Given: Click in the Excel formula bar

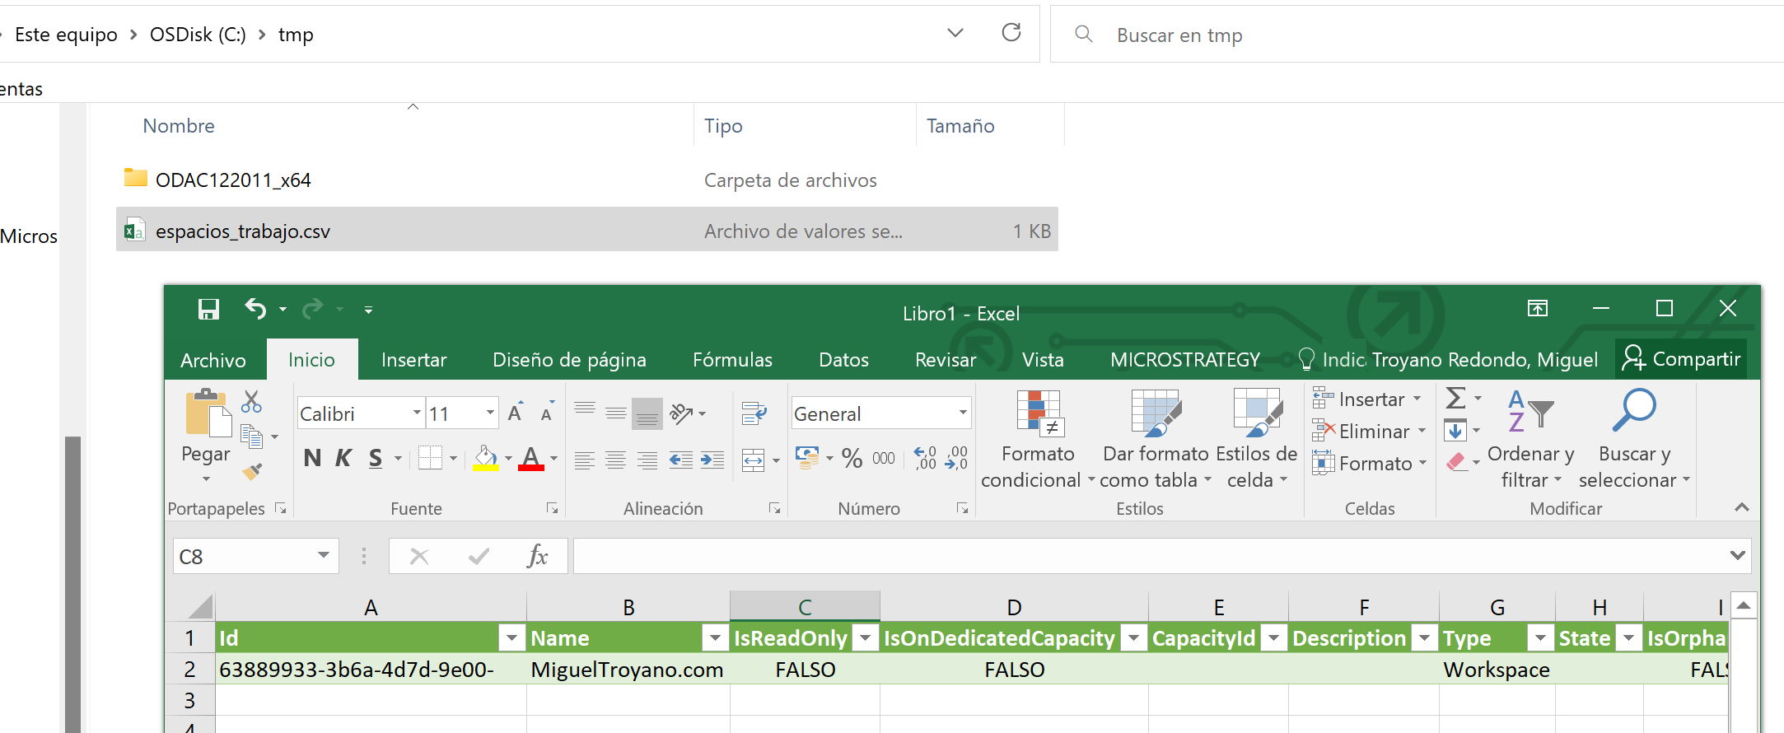Looking at the screenshot, I should pyautogui.click(x=1149, y=556).
